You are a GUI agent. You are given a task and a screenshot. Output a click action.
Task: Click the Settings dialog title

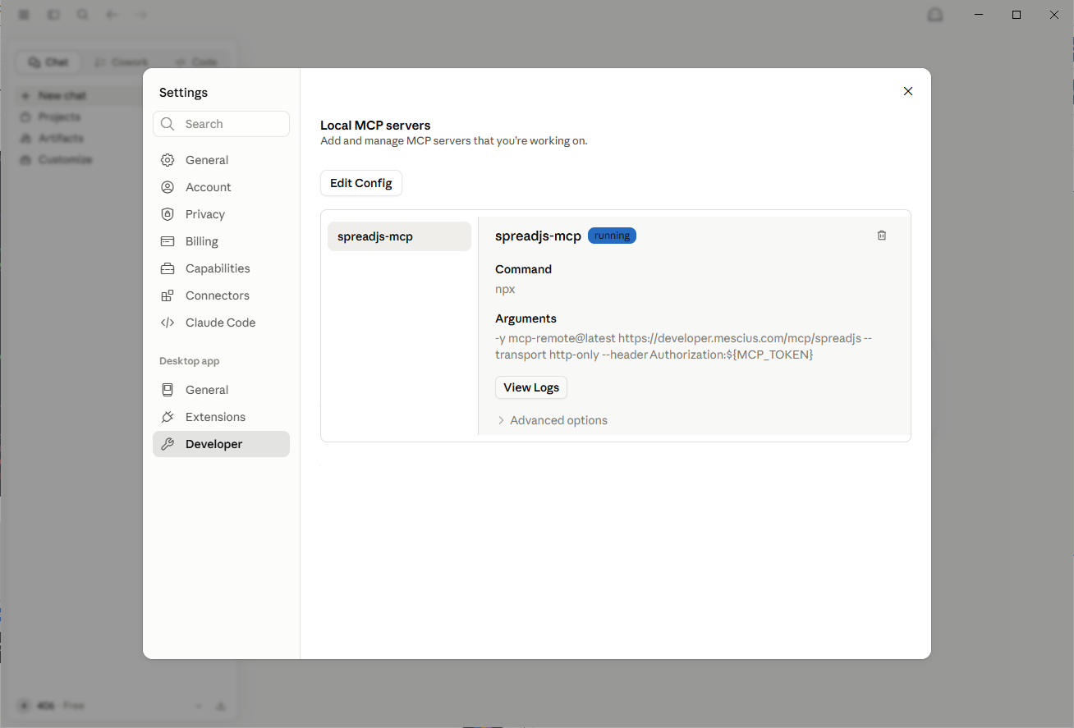point(183,93)
